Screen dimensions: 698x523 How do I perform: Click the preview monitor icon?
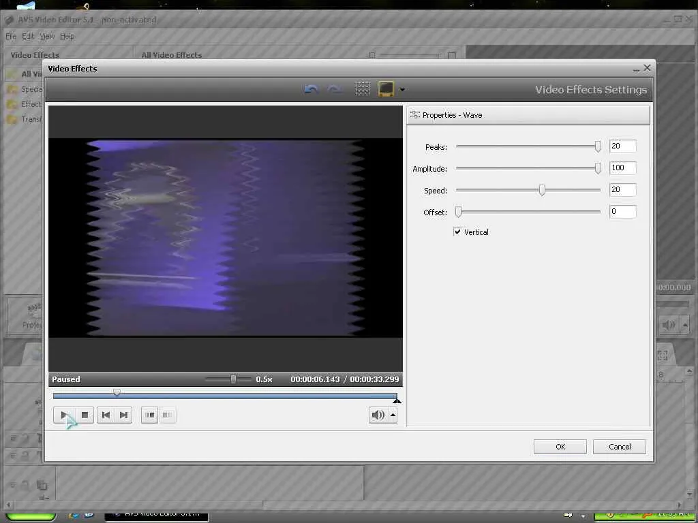click(386, 89)
